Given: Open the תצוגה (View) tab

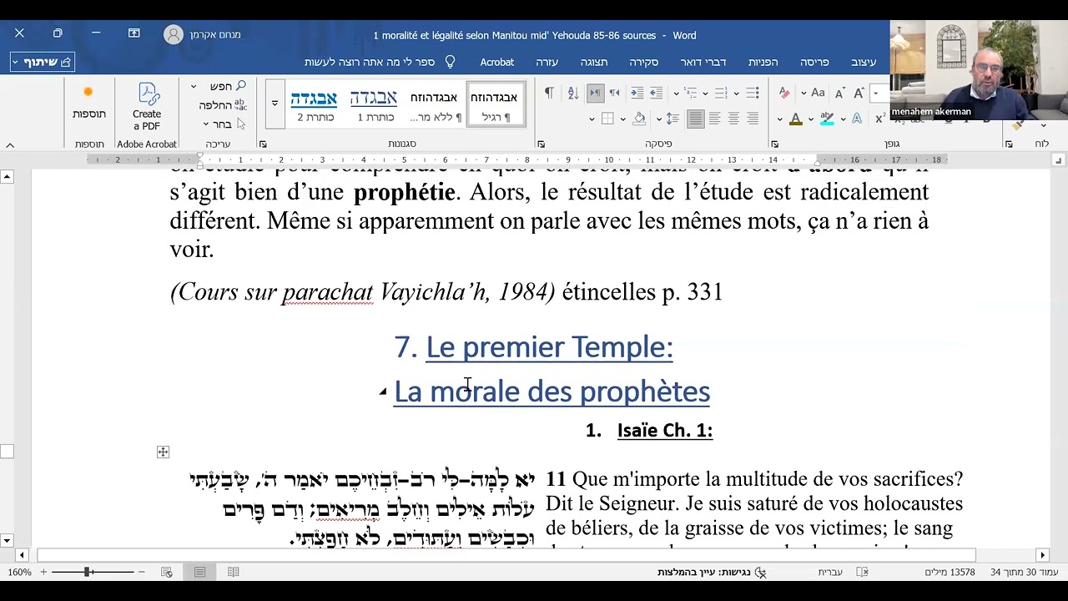Looking at the screenshot, I should 594,63.
